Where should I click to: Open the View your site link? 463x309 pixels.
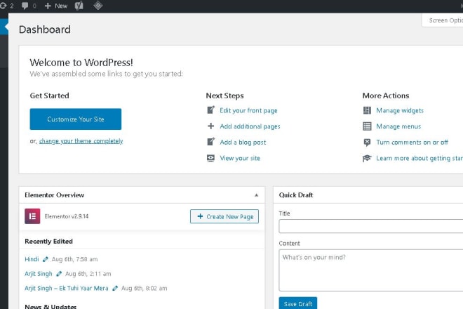pyautogui.click(x=240, y=158)
